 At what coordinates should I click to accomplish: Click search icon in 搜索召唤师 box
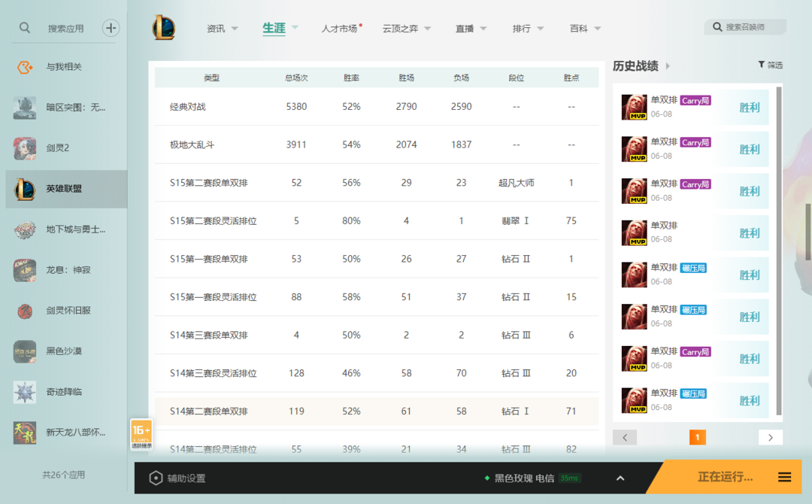pyautogui.click(x=717, y=27)
